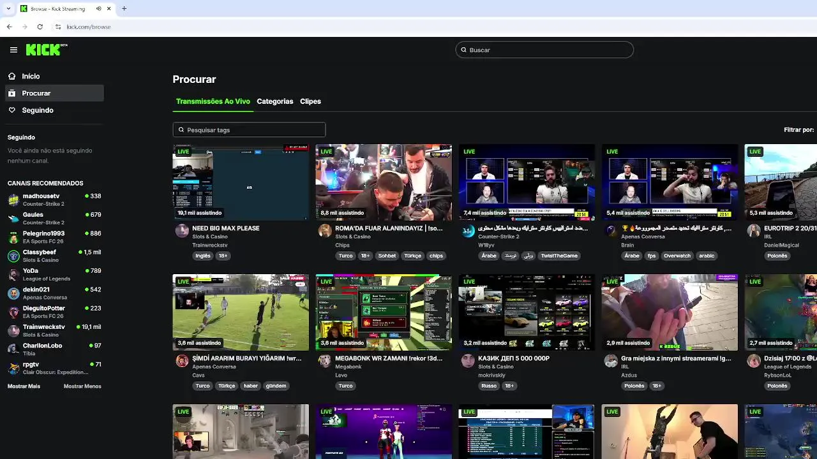Open Trainwreckstv channel name under stream
This screenshot has height=459, width=817.
tap(210, 245)
